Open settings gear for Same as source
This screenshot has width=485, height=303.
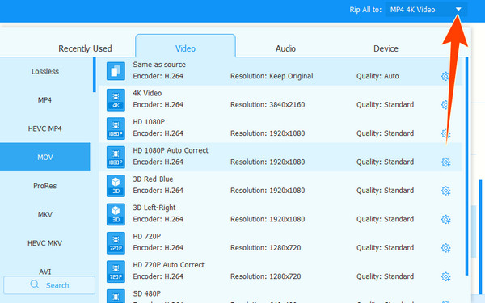[445, 76]
